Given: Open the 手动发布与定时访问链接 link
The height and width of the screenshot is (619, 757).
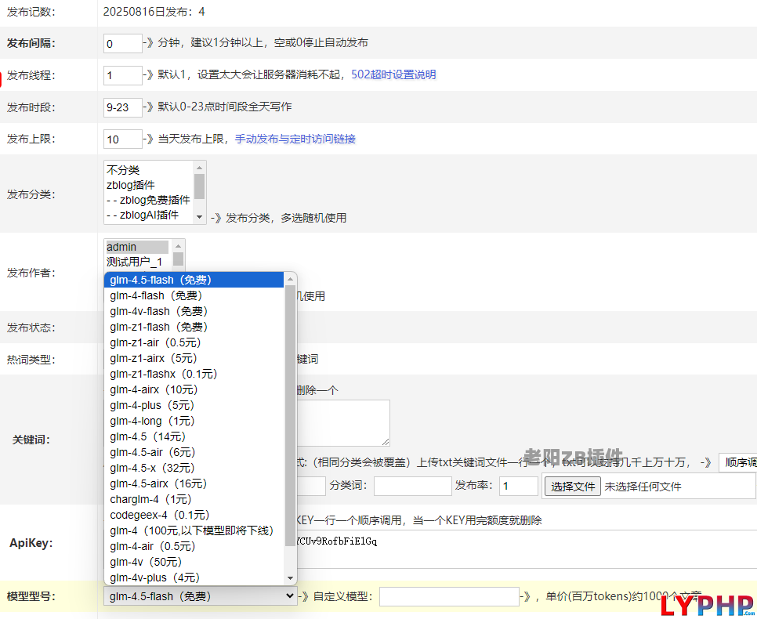Looking at the screenshot, I should (295, 139).
